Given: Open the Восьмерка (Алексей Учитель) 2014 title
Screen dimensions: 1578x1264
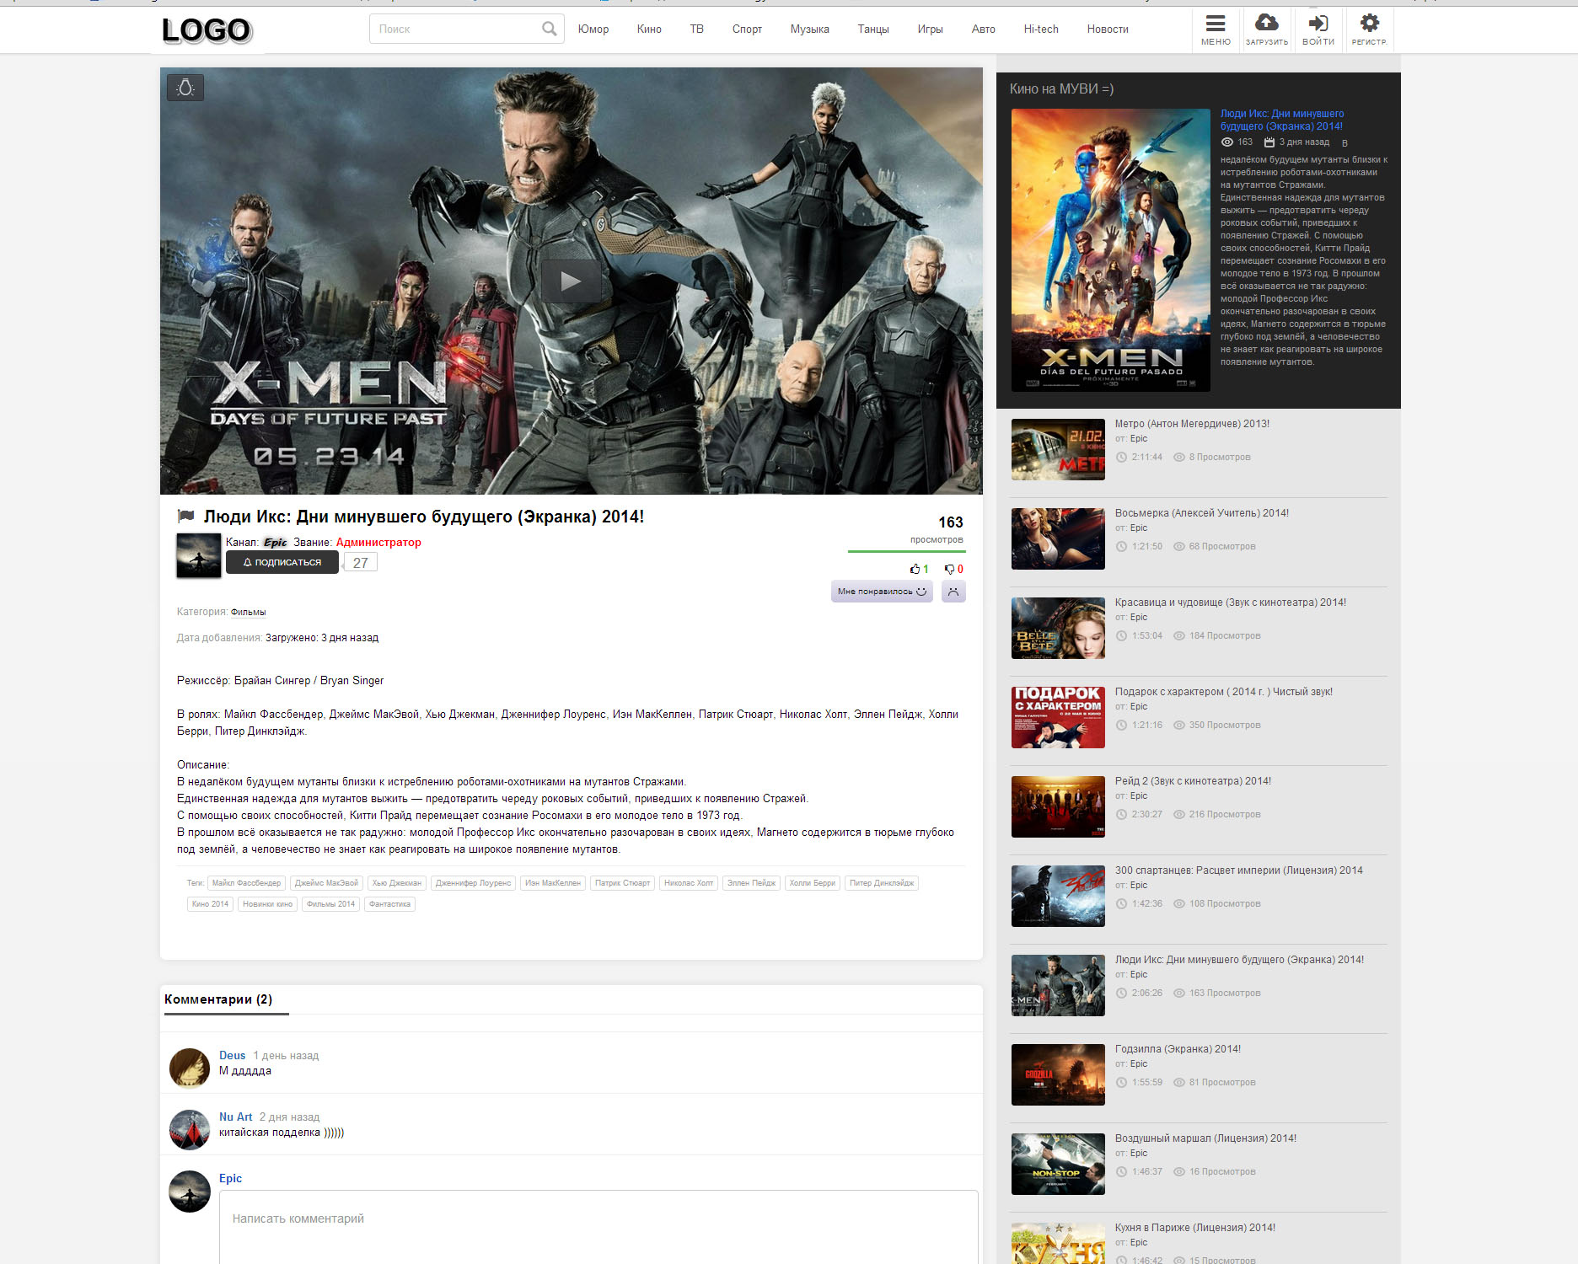Looking at the screenshot, I should click(1201, 513).
